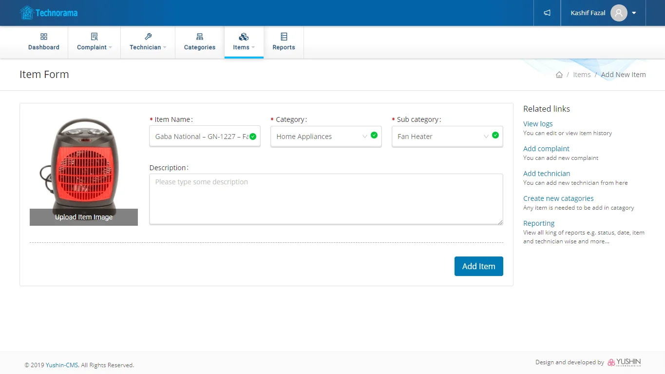Click into the Description text area
665x374 pixels.
click(326, 199)
